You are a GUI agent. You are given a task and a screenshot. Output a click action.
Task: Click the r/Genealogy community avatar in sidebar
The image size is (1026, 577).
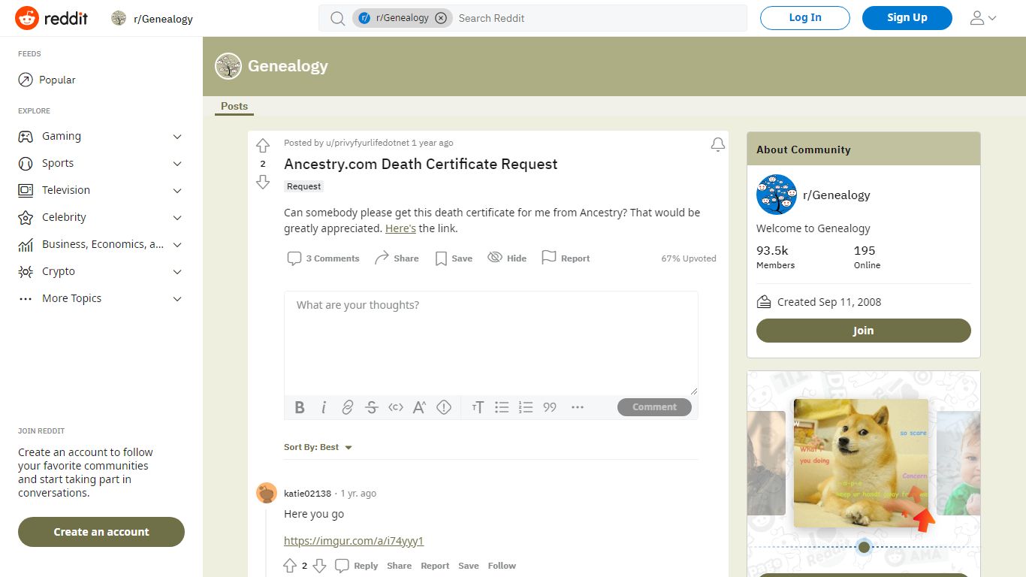pyautogui.click(x=777, y=195)
